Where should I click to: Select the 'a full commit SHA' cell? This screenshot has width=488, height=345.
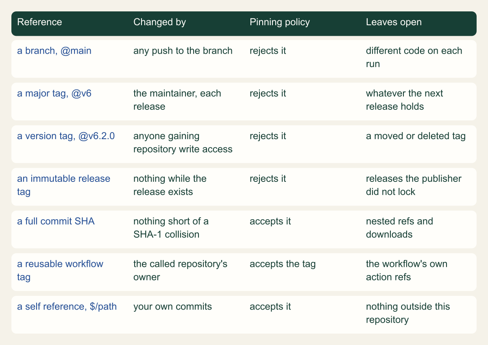(56, 221)
